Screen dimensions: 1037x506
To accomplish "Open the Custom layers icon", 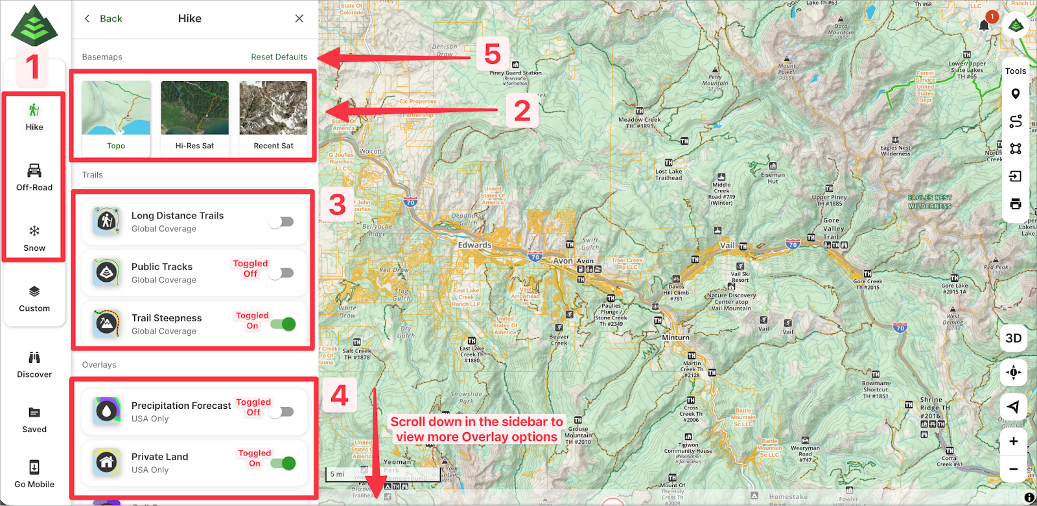I will click(34, 292).
